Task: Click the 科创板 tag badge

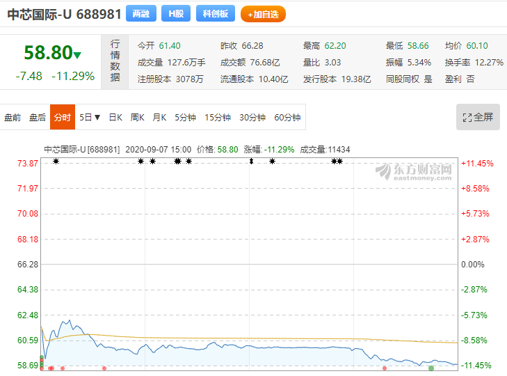Action: tap(216, 14)
